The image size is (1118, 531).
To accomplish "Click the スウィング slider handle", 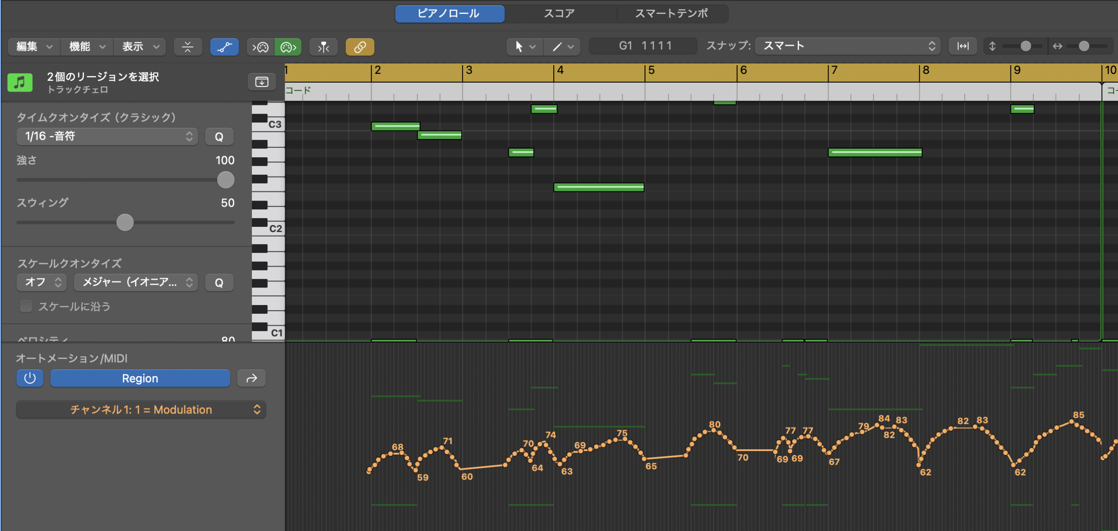I will coord(125,222).
